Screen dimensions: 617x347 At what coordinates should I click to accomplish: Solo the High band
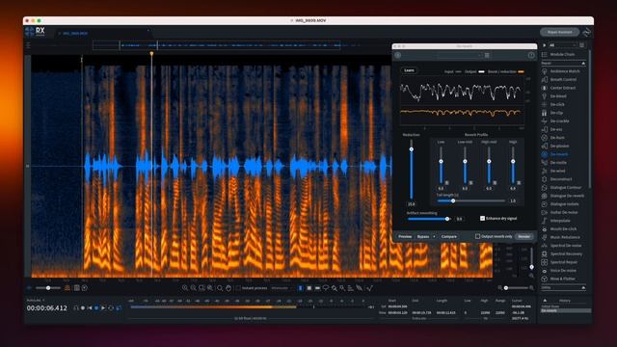point(519,183)
